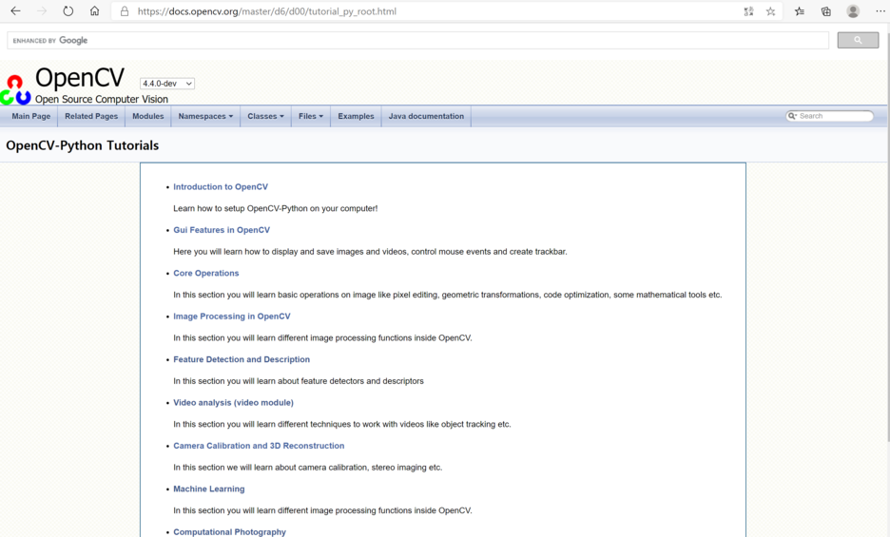Click the magnifier icon in Doxygen search box

click(x=792, y=116)
